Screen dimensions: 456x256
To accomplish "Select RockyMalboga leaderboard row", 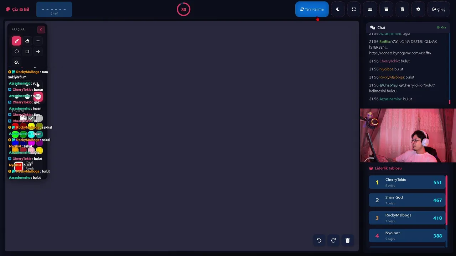I will [x=407, y=218].
